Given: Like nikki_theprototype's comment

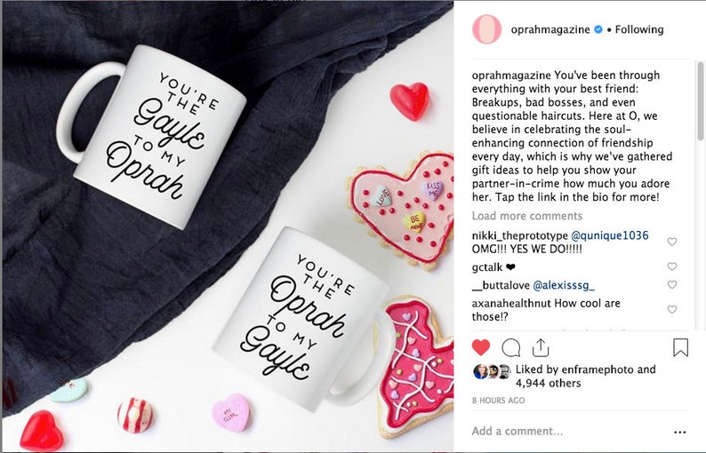Looking at the screenshot, I should click(x=672, y=242).
